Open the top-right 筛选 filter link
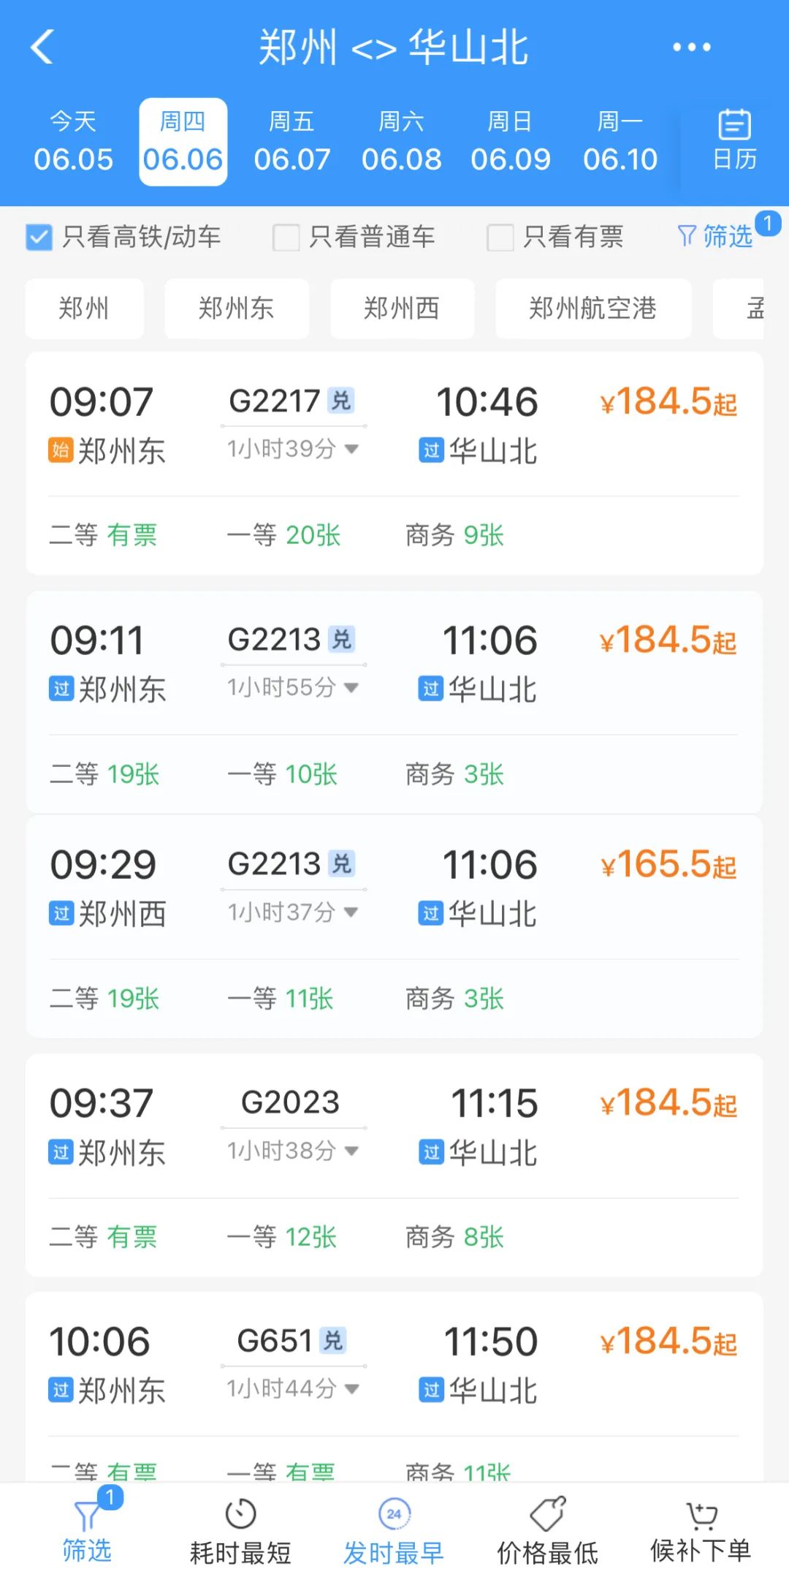The height and width of the screenshot is (1574, 789). (717, 236)
